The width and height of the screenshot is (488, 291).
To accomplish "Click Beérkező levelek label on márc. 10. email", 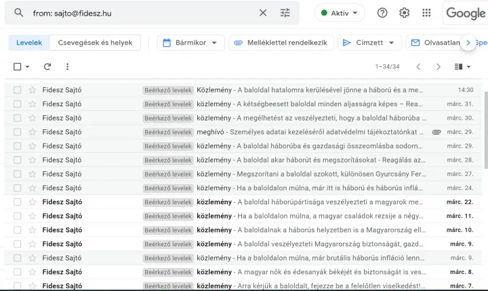I will pyautogui.click(x=168, y=230).
